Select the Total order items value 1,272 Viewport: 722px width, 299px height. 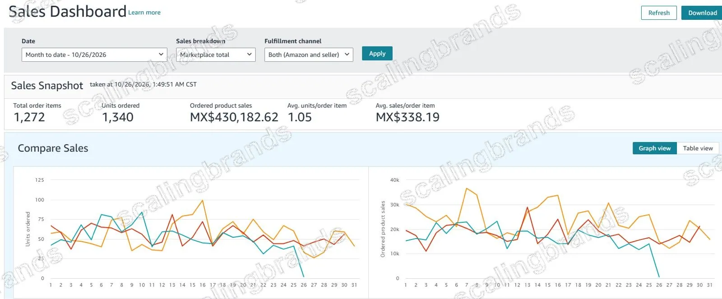[29, 117]
